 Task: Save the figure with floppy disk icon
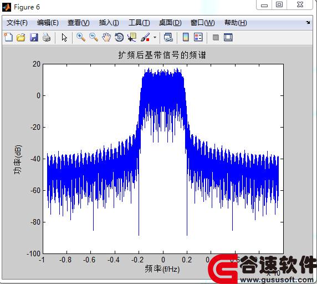pyautogui.click(x=34, y=38)
